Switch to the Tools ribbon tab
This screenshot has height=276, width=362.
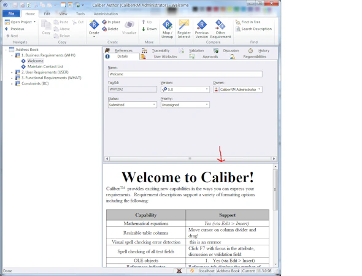point(80,14)
